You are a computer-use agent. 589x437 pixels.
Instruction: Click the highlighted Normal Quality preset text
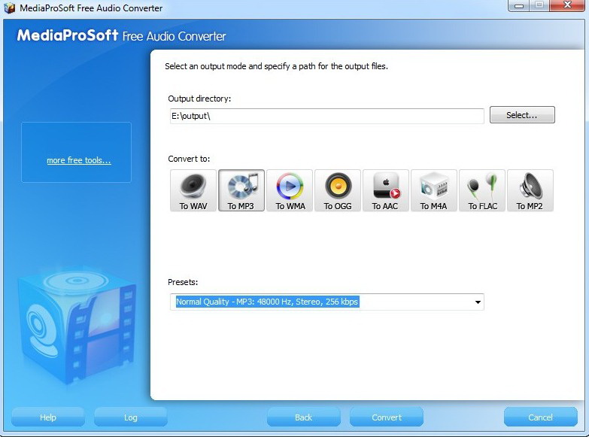267,302
